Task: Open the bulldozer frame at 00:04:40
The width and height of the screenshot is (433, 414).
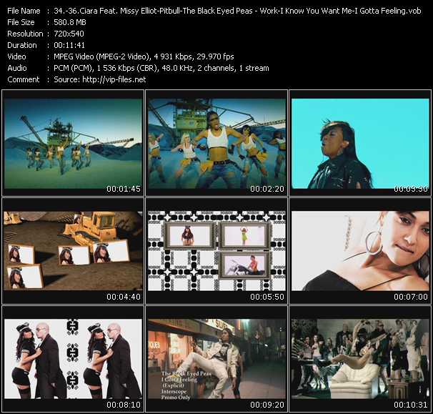Action: tap(73, 251)
